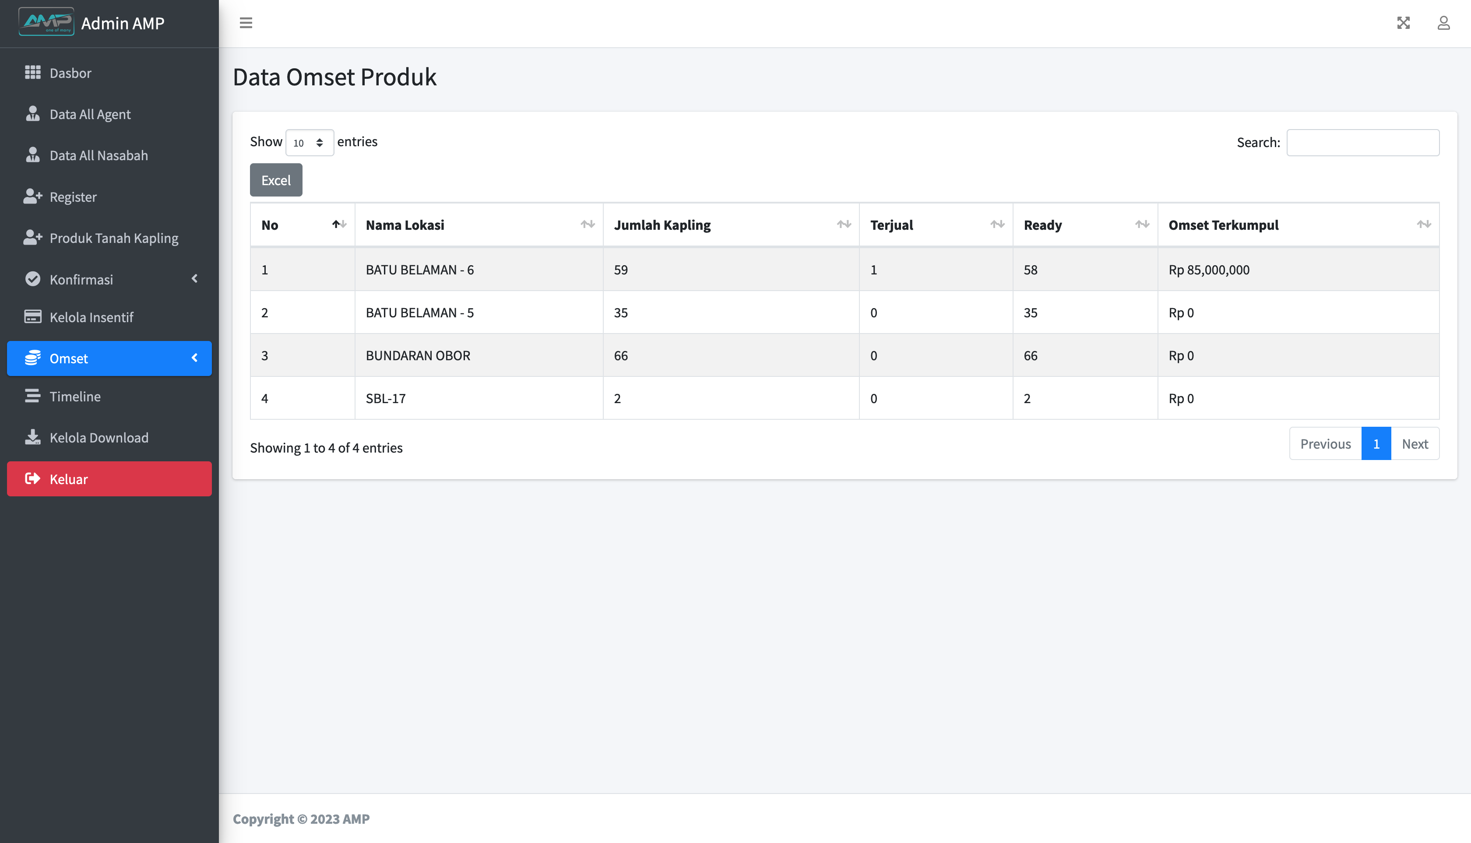The width and height of the screenshot is (1471, 843).
Task: Focus the Search input field
Action: 1363,142
